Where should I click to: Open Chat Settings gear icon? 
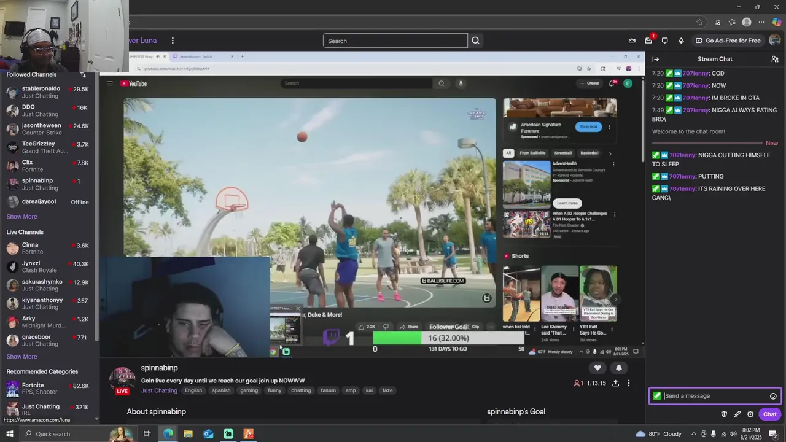coord(750,414)
